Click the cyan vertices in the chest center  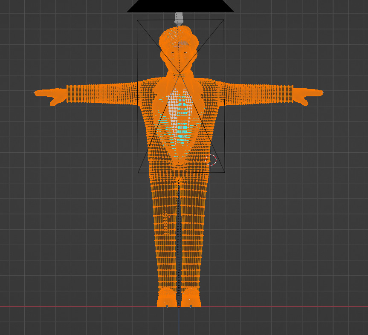(x=183, y=120)
